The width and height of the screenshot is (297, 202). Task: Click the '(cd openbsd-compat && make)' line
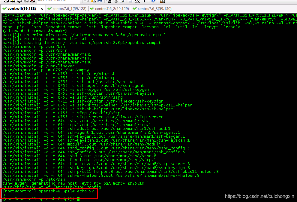(35, 31)
